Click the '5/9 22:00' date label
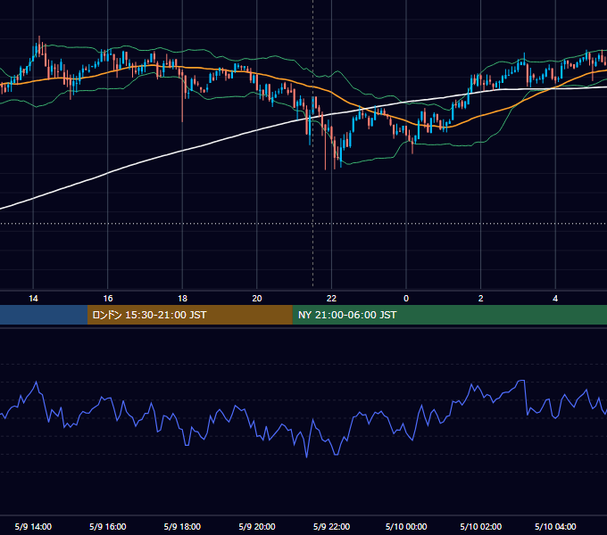This screenshot has width=607, height=535. click(x=331, y=526)
